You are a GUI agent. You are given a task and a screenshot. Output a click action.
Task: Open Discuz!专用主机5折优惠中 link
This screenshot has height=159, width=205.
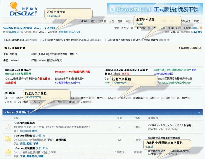[70, 78]
